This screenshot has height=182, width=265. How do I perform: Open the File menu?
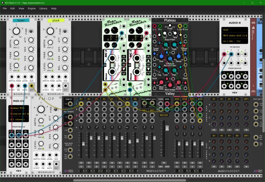tap(5, 8)
